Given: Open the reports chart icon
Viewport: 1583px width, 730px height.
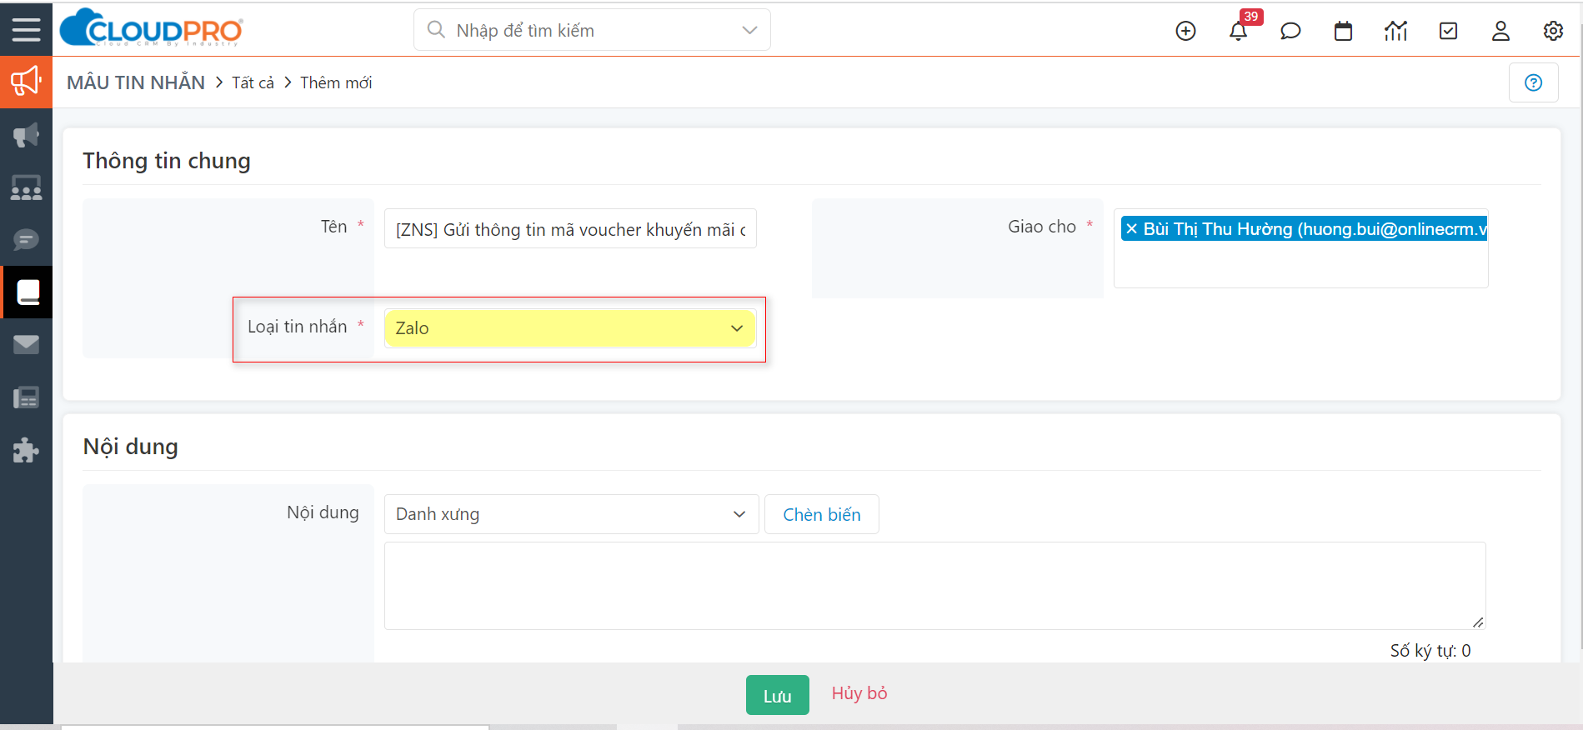Looking at the screenshot, I should click(1395, 31).
